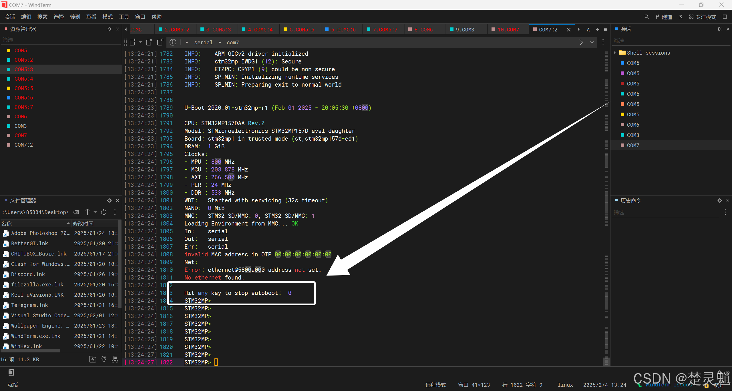Click the Rev.Z link in the terminal output
Image resolution: width=732 pixels, height=391 pixels.
tap(256, 123)
